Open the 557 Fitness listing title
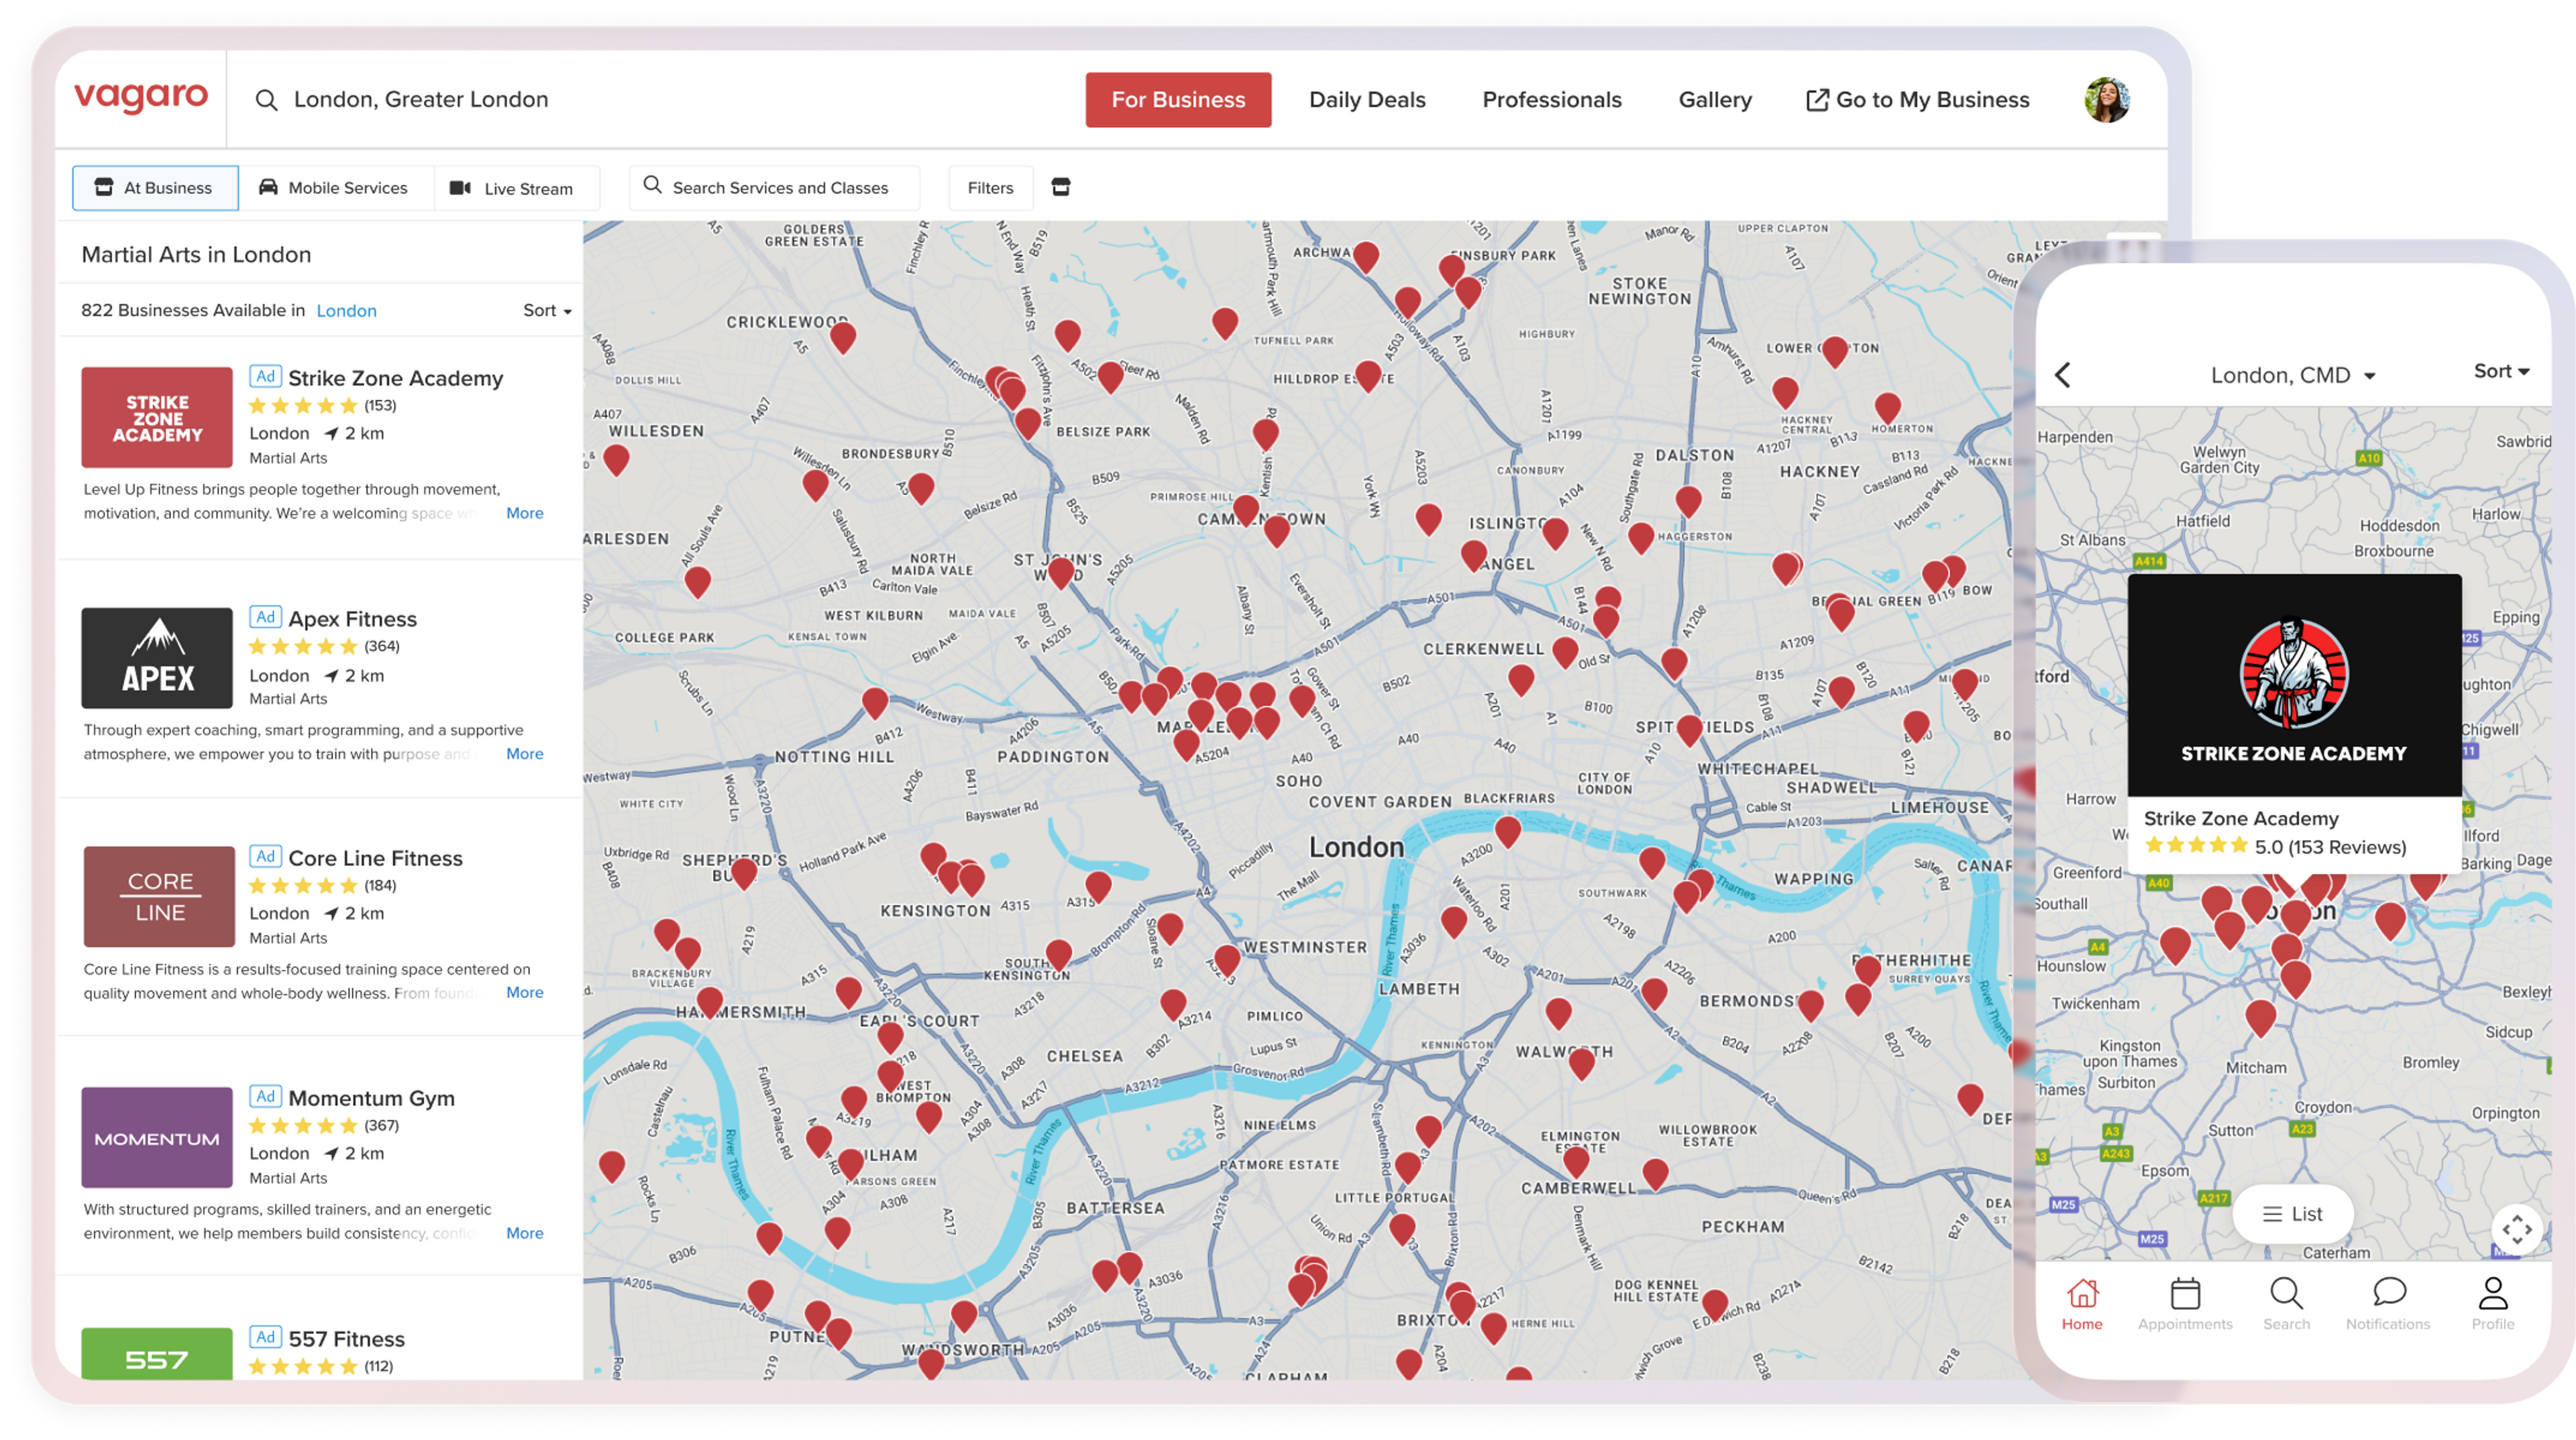 coord(346,1339)
